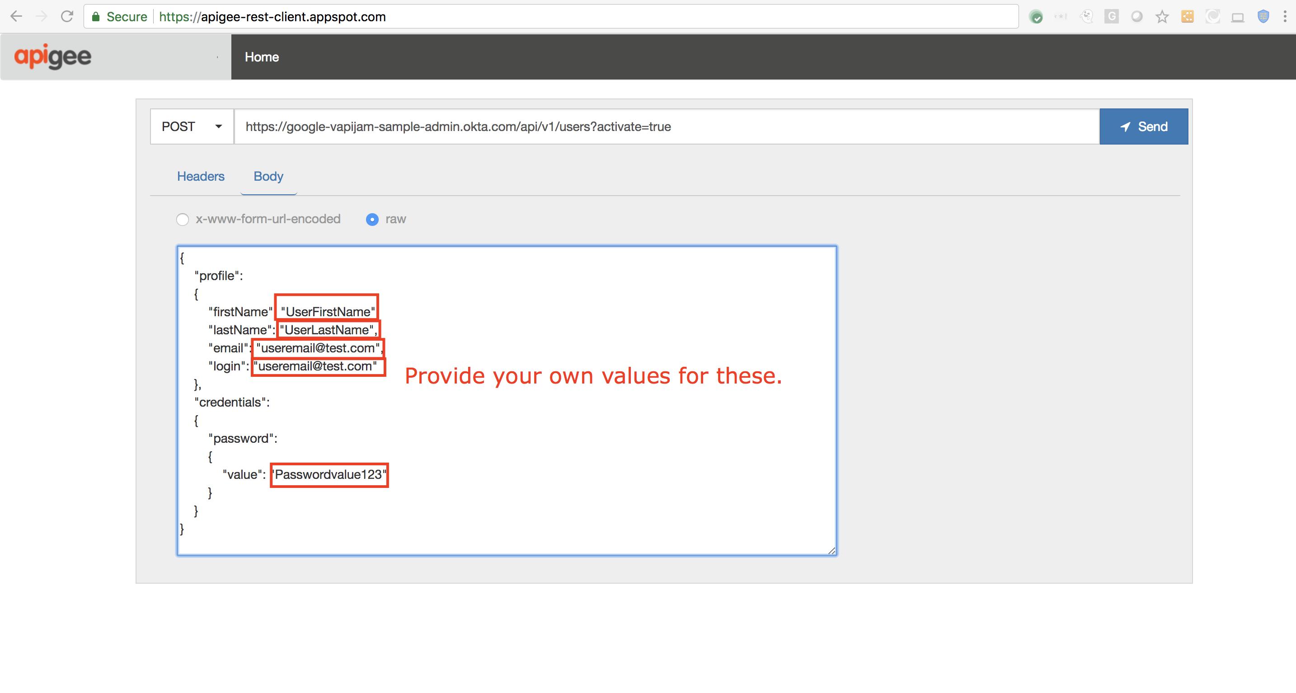Switch to the Body tab

pyautogui.click(x=268, y=177)
